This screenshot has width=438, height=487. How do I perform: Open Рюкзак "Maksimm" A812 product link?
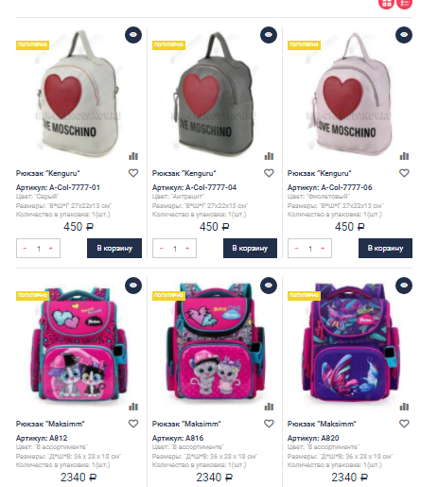pos(50,424)
